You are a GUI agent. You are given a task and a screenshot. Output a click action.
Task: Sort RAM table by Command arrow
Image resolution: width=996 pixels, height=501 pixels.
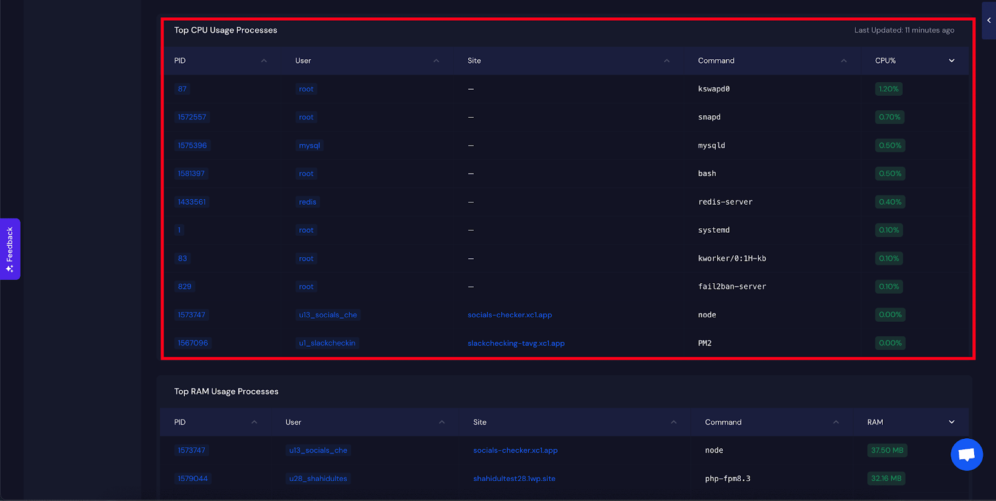(x=835, y=423)
